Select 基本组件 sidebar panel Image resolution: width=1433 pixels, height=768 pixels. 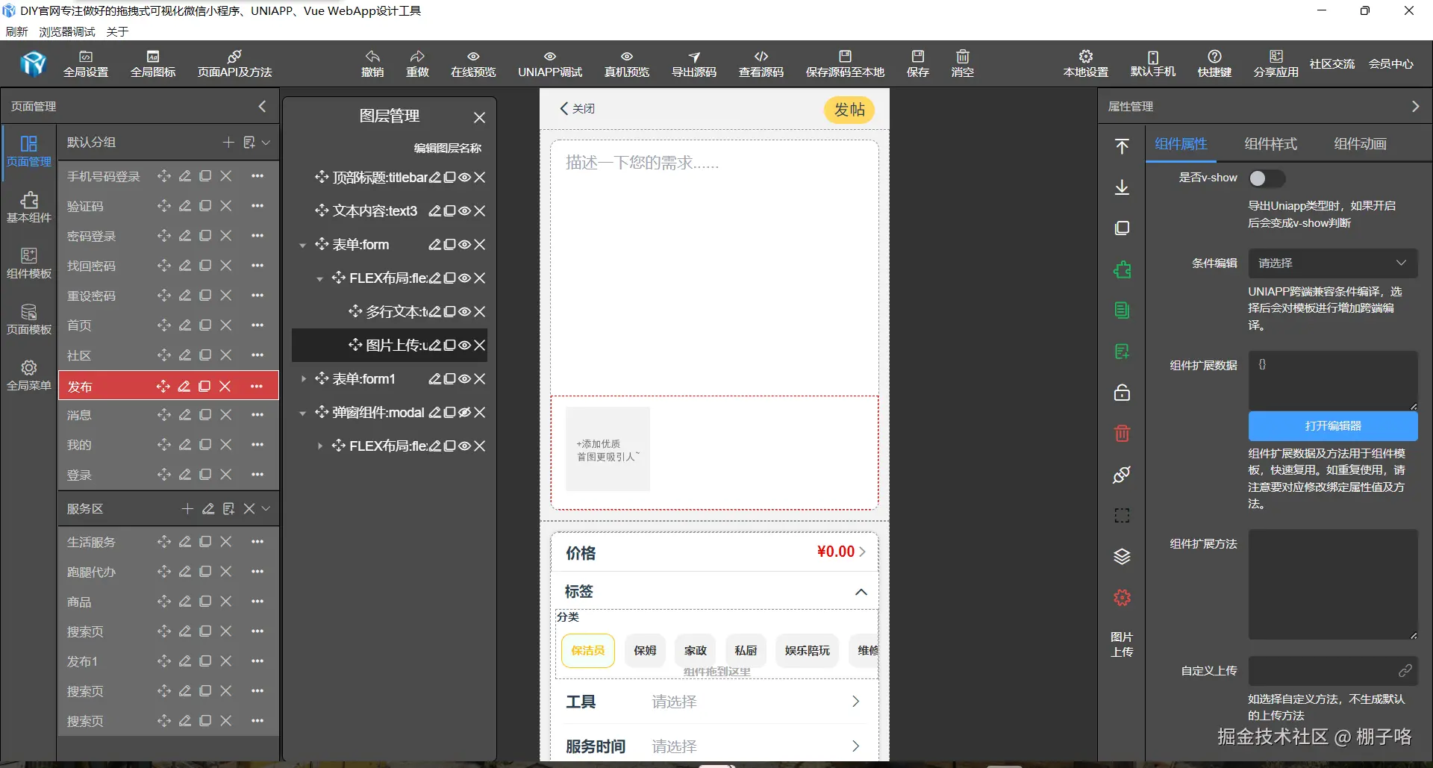(29, 207)
